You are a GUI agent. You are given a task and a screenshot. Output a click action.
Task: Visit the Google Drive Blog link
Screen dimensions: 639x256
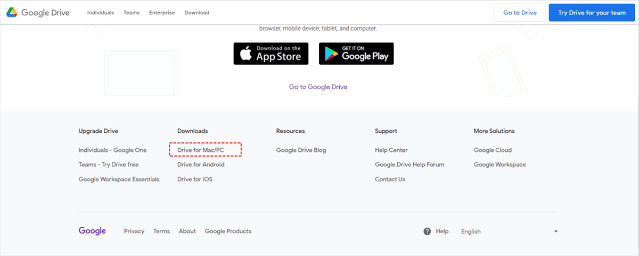point(301,150)
